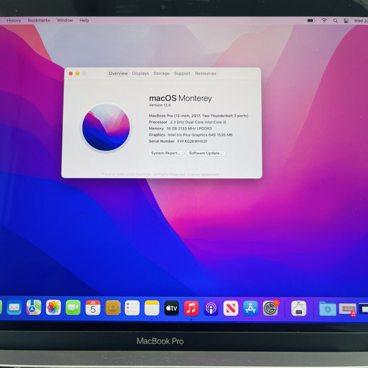Viewport: 368px width, 368px height.
Task: Open the Calendar showing Jul 5
Action: pos(93,307)
